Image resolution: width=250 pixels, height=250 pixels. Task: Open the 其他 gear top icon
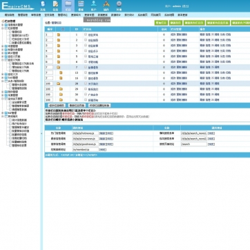[x=119, y=6]
